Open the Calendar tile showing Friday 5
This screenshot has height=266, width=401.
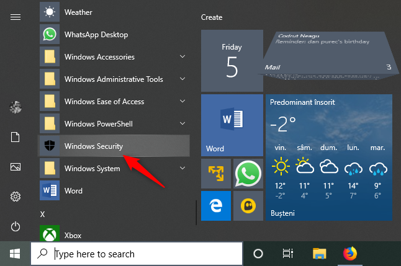tap(232, 61)
